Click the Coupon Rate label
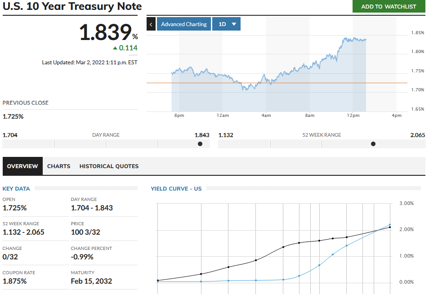This screenshot has height=294, width=429. click(x=19, y=273)
